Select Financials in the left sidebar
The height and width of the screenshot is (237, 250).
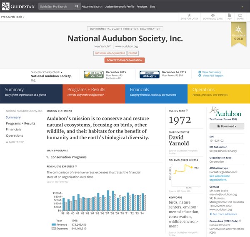pos(13,129)
